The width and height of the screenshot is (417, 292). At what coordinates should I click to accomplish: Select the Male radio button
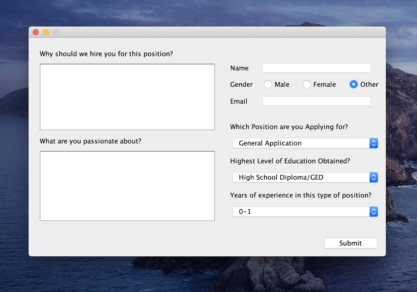(268, 84)
